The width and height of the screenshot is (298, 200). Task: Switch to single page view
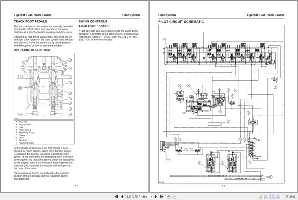tap(260, 196)
